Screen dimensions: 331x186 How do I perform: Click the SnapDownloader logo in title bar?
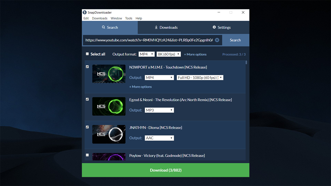click(x=85, y=12)
